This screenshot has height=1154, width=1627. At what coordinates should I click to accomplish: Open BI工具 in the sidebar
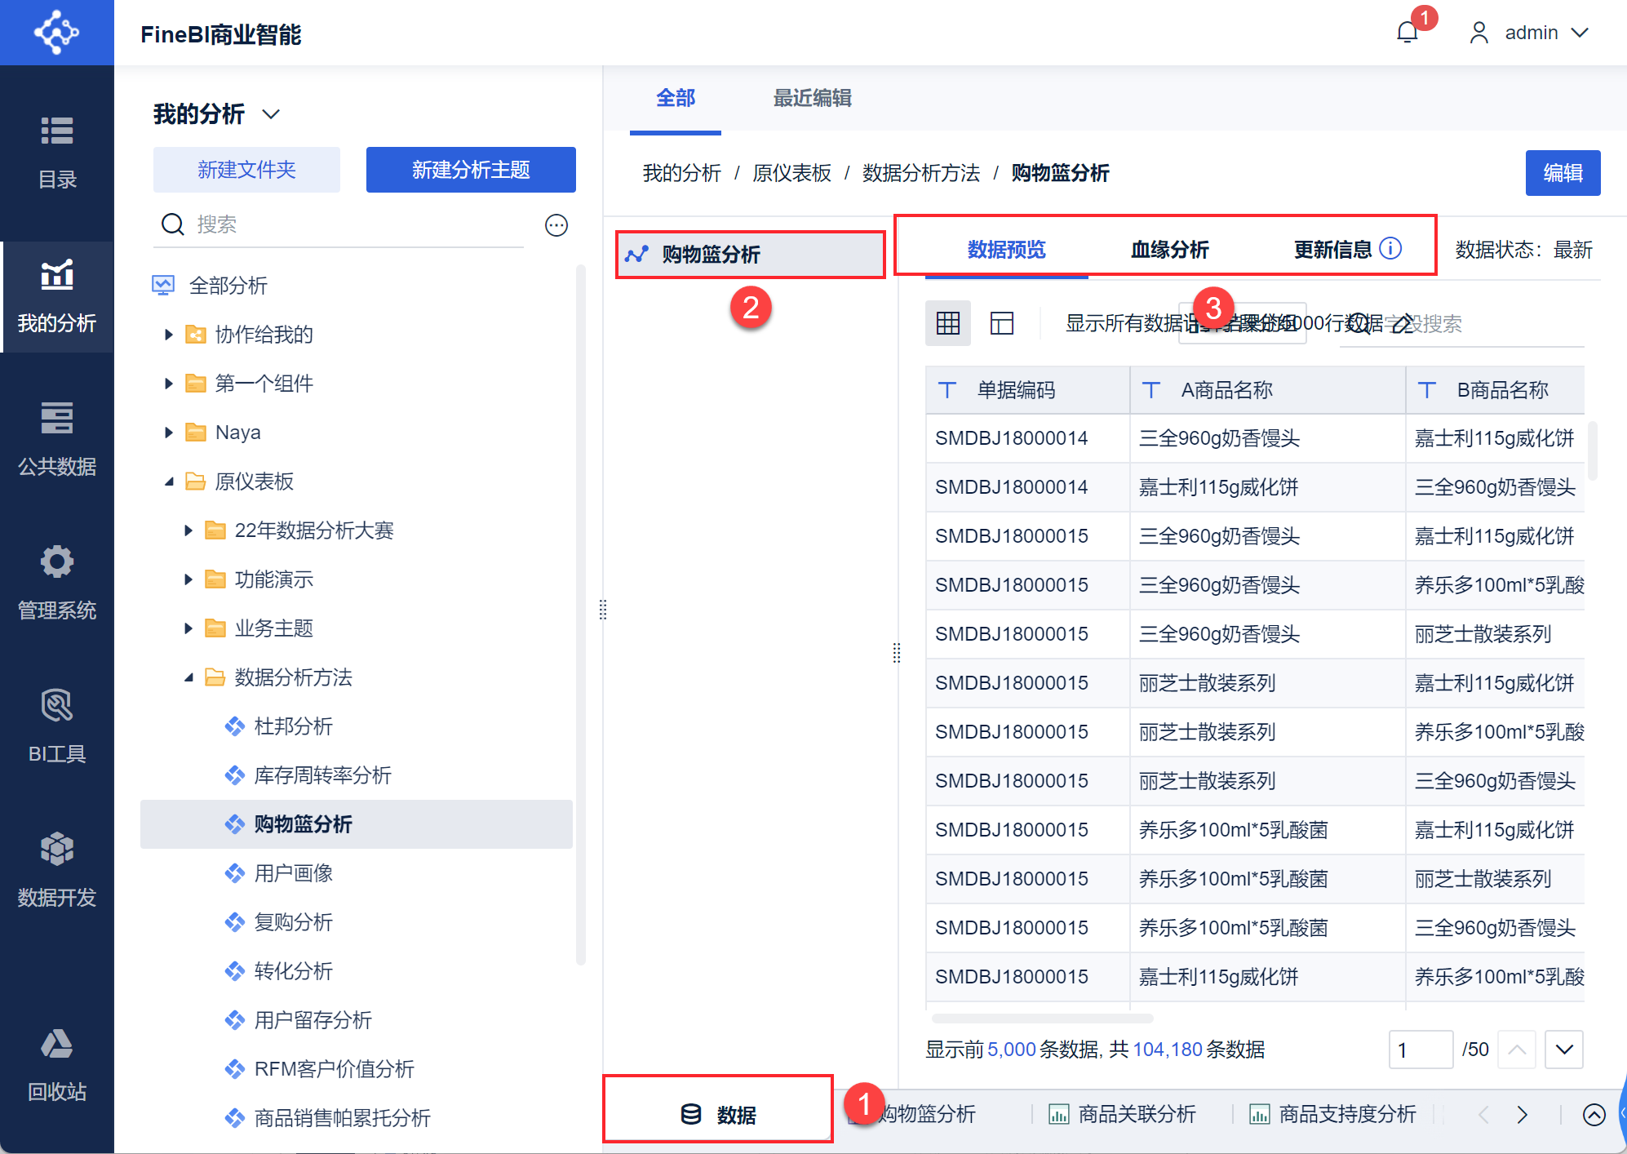(57, 725)
